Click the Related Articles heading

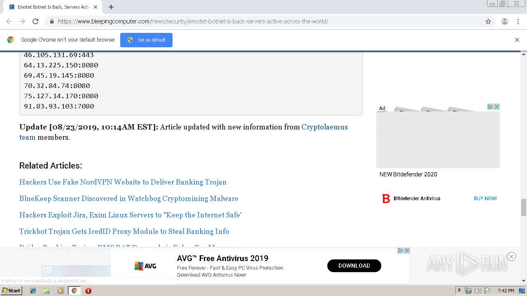click(x=51, y=166)
